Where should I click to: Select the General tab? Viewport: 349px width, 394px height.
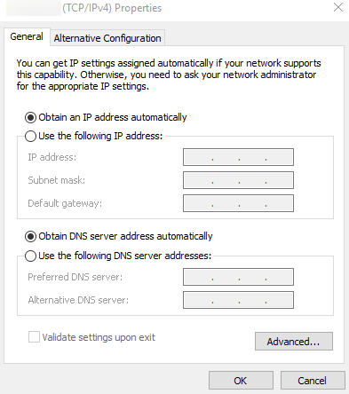[x=27, y=36]
